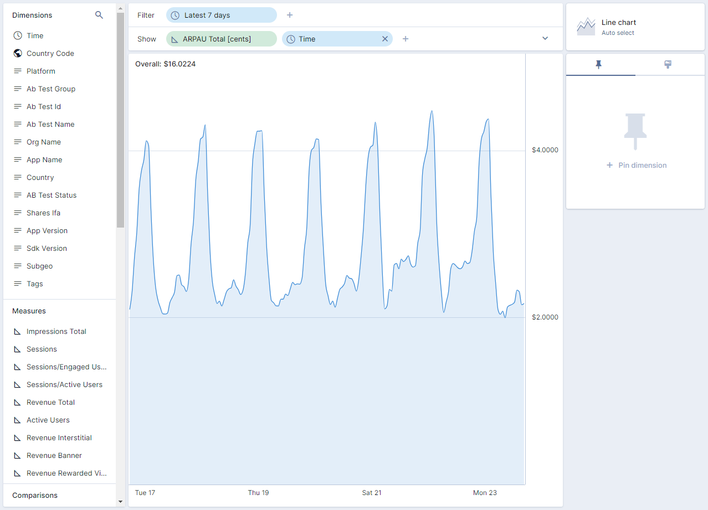Remove the Time split with the X
This screenshot has width=708, height=510.
point(385,39)
